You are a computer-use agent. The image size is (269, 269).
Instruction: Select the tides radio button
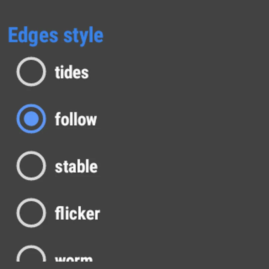tap(31, 72)
